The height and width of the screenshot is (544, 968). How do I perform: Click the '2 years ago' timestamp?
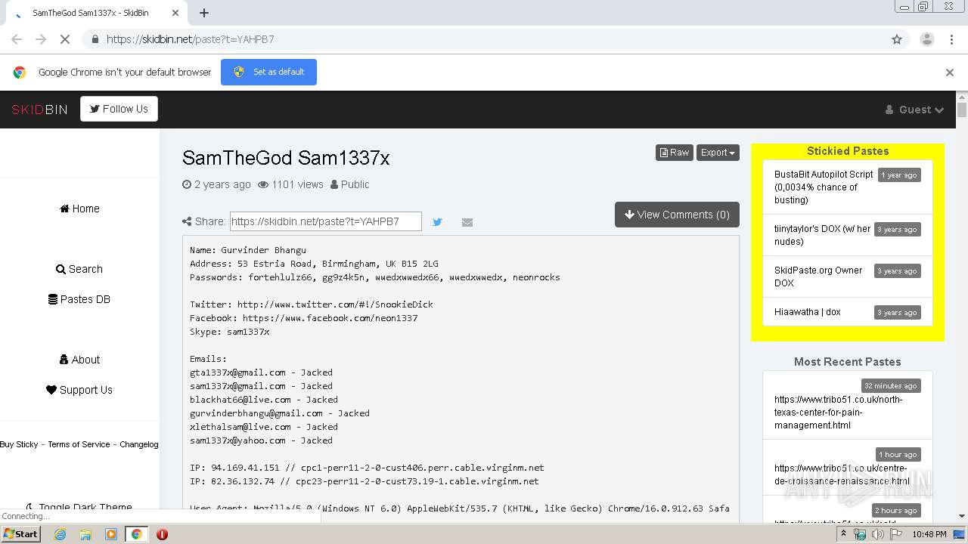pyautogui.click(x=222, y=184)
